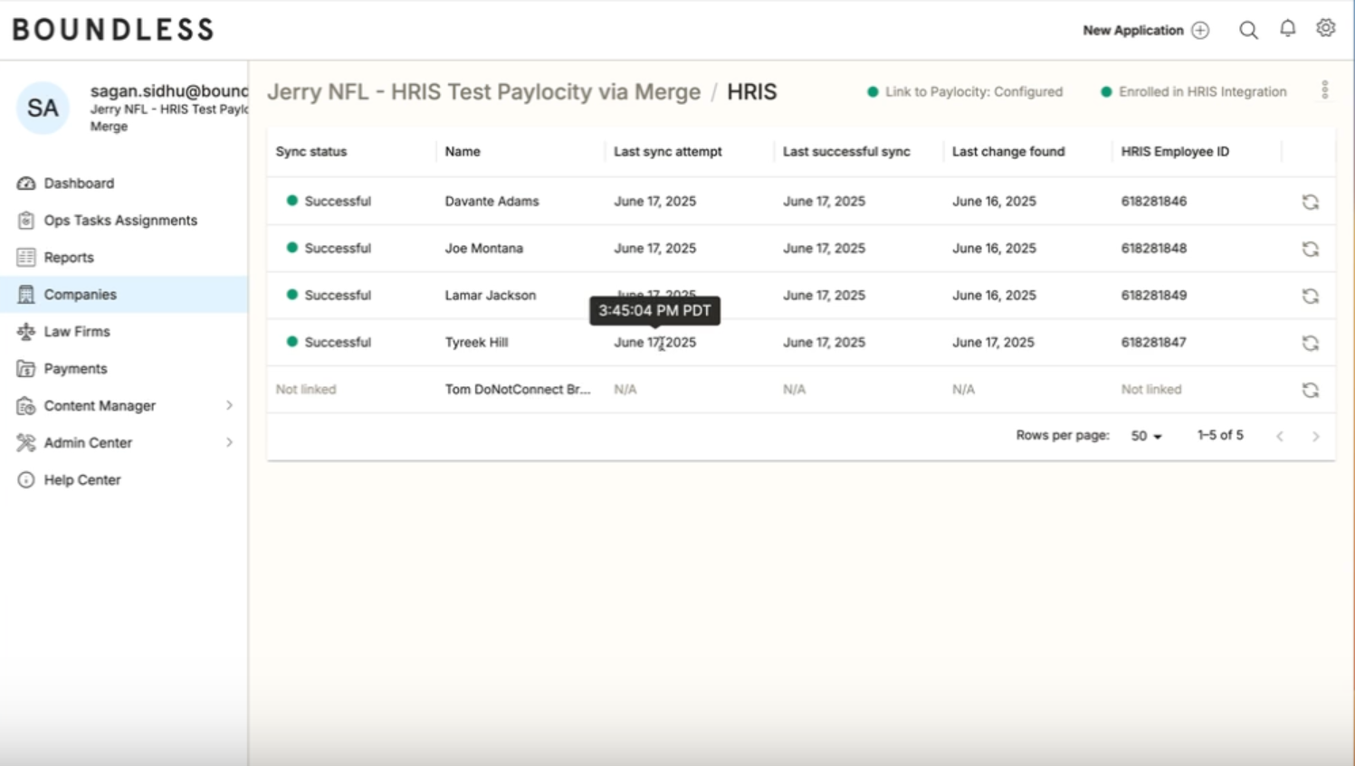Go to the next page arrow
1355x766 pixels.
(1316, 436)
